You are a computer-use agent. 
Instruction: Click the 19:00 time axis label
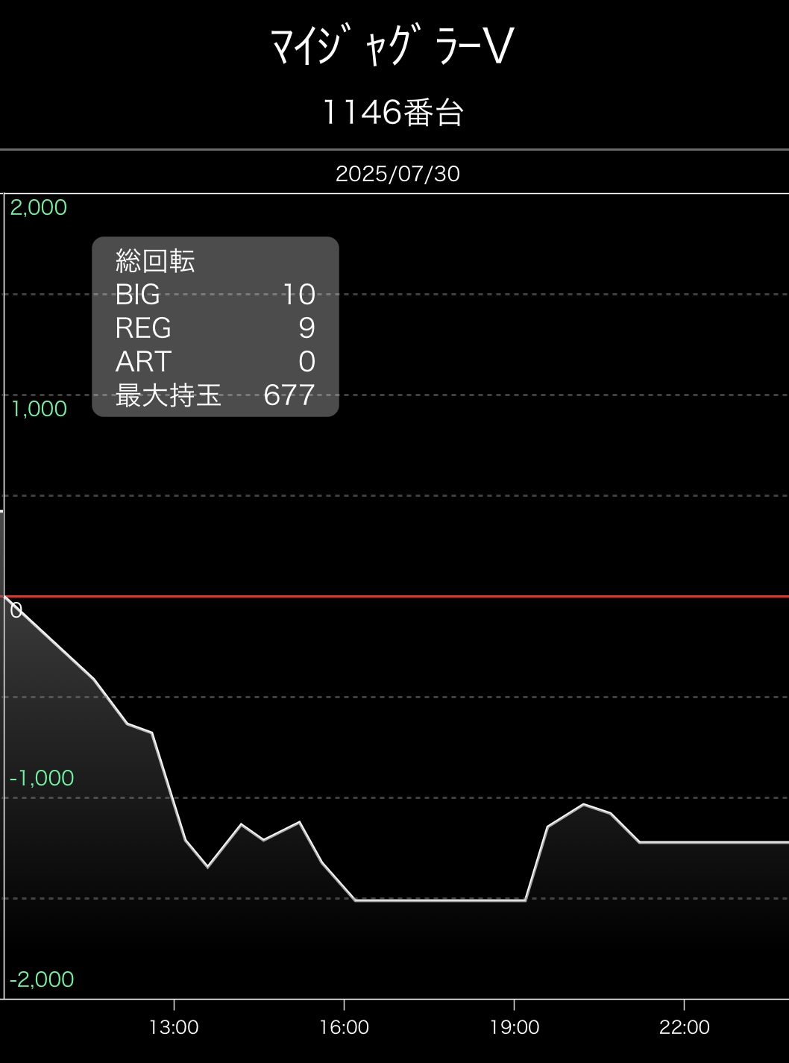(x=515, y=1028)
